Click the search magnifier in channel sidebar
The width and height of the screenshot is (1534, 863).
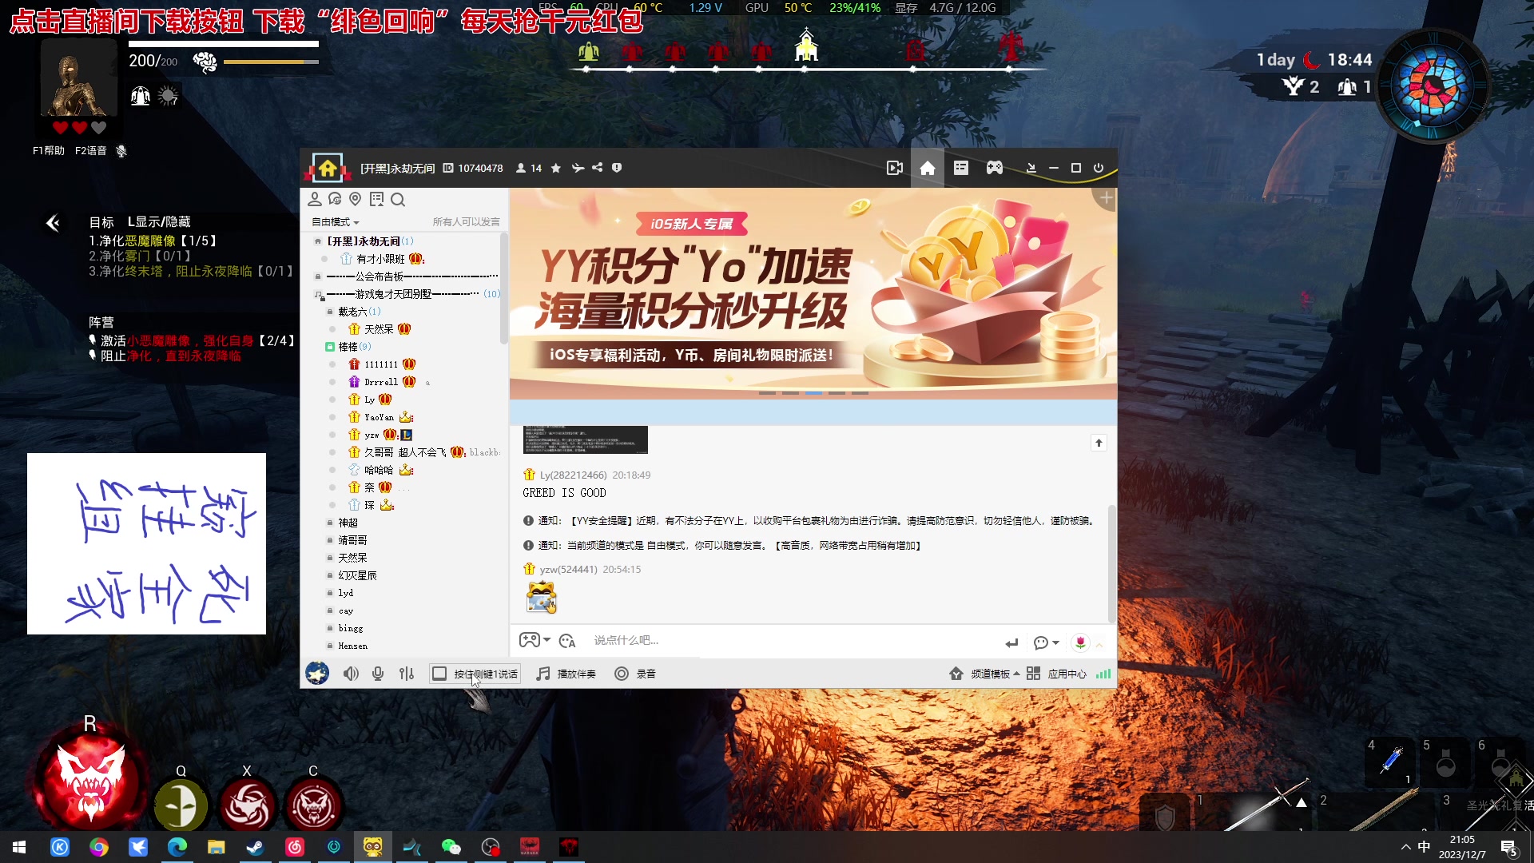(398, 200)
